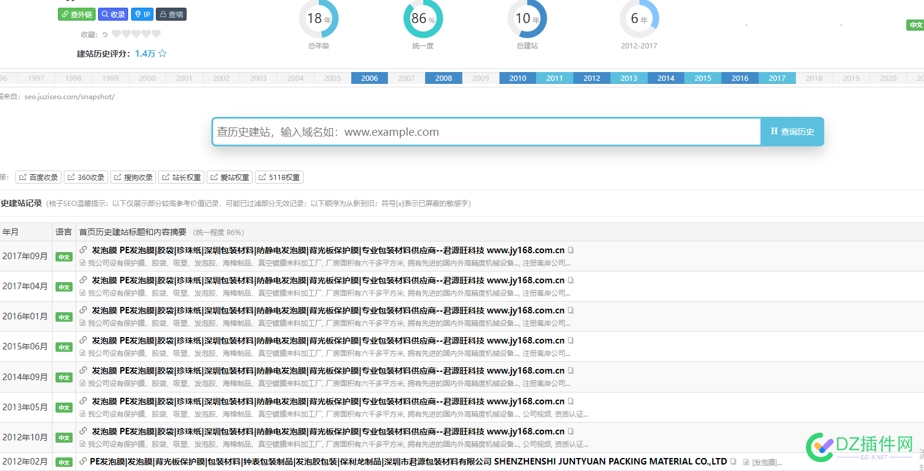Click greyed year 2009 on the timeline

pyautogui.click(x=481, y=78)
